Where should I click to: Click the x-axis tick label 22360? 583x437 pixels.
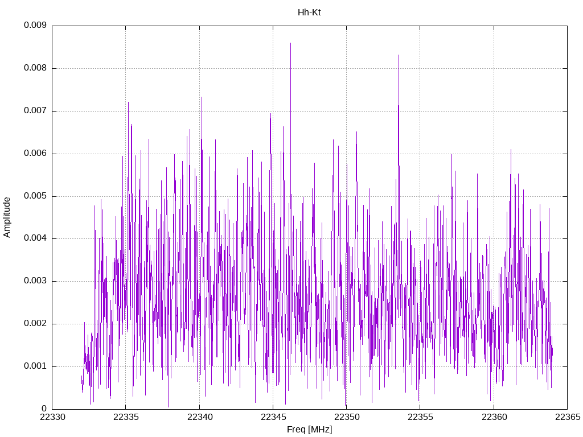[x=494, y=417]
